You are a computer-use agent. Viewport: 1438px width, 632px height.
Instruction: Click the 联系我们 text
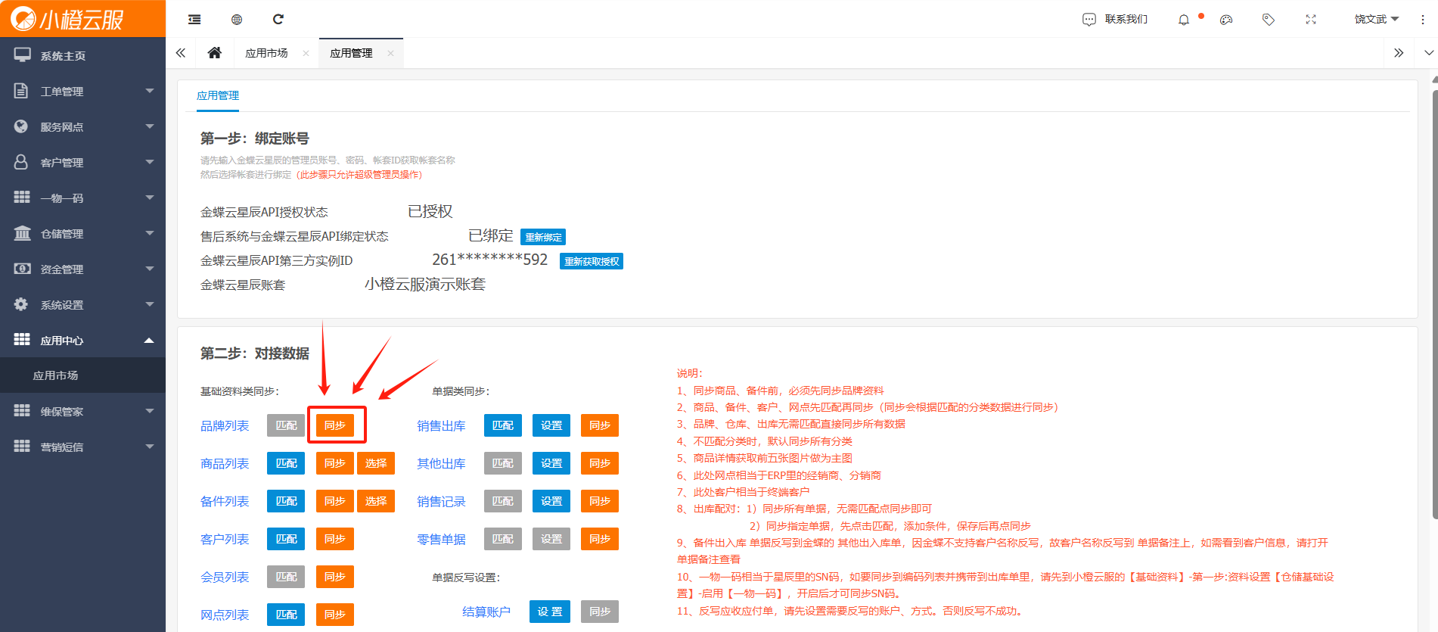click(x=1126, y=19)
